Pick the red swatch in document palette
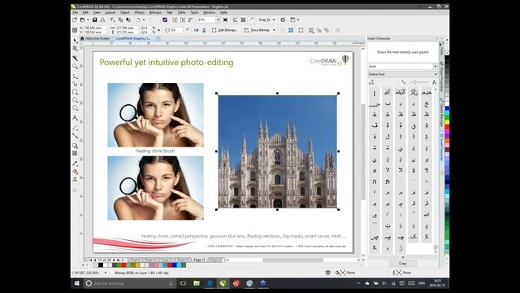 click(123, 265)
